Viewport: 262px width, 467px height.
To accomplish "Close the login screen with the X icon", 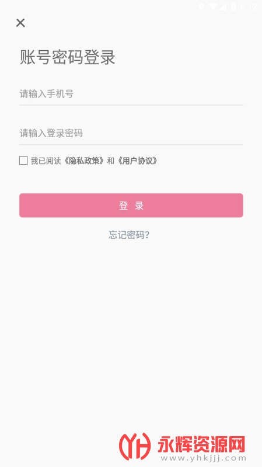I will pos(20,23).
